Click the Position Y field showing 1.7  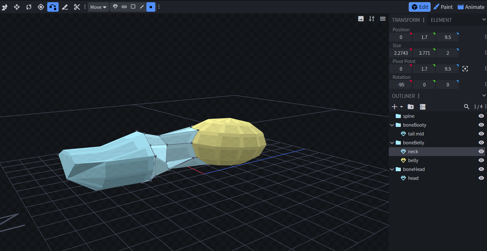(x=424, y=37)
